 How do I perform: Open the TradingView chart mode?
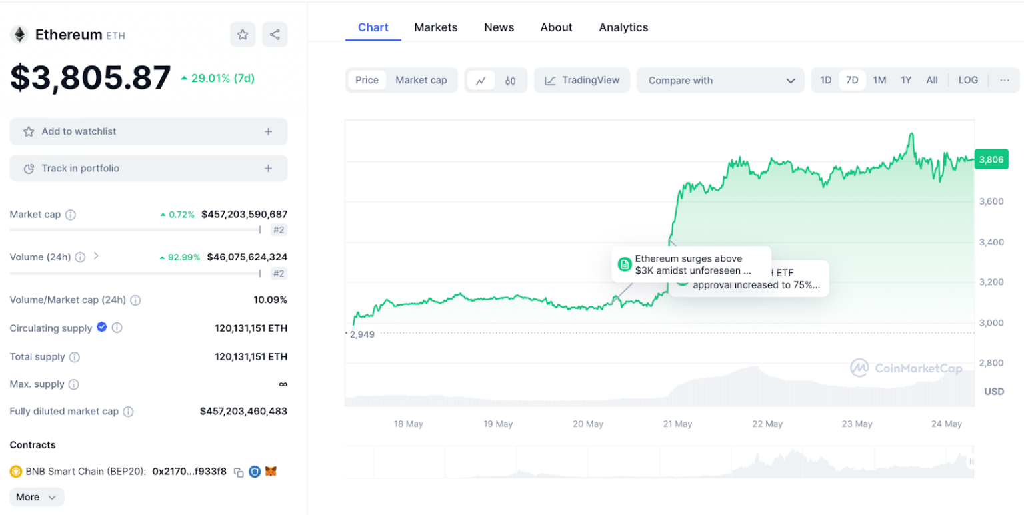(581, 79)
